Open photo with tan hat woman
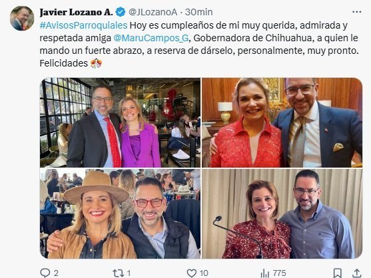Viewport: 371px width, 278px height. (120, 213)
